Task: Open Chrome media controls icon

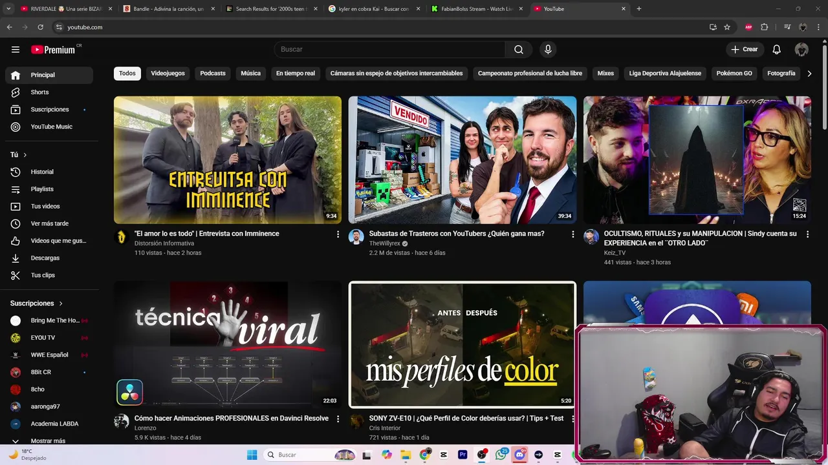Action: [787, 27]
